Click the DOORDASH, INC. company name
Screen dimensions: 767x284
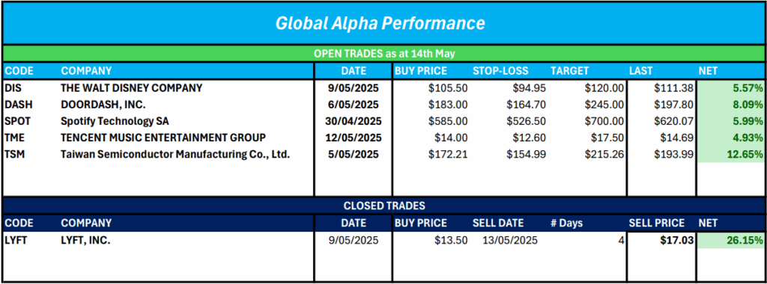click(x=103, y=105)
